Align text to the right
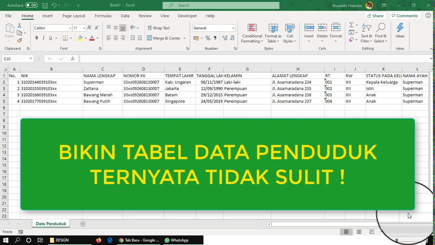This screenshot has height=245, width=435. tap(123, 38)
